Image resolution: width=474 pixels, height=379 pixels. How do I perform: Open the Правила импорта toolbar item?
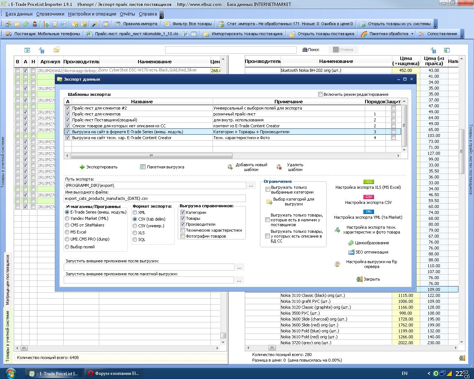tap(136, 24)
